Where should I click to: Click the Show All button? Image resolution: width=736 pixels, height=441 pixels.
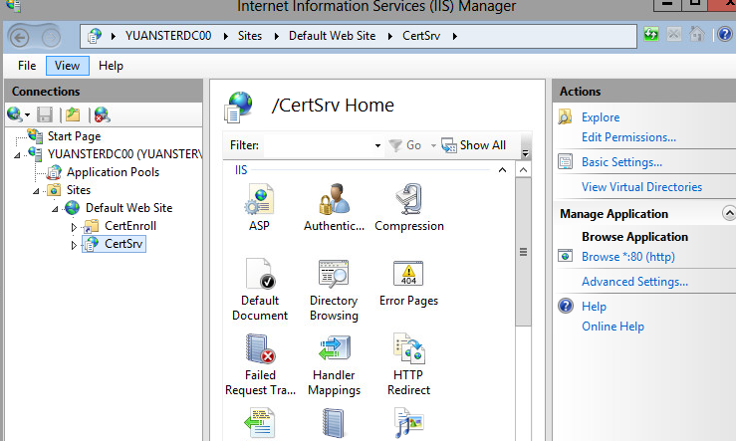click(474, 145)
